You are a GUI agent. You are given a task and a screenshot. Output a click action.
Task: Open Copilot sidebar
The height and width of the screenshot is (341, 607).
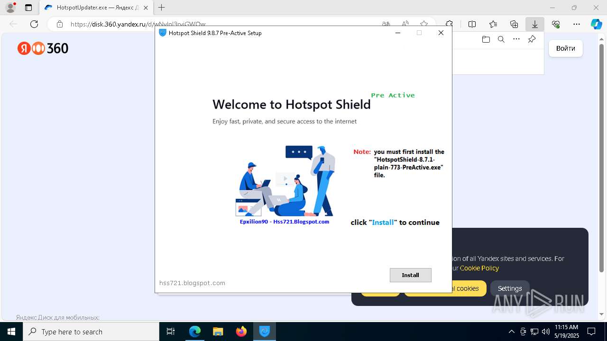click(x=596, y=24)
